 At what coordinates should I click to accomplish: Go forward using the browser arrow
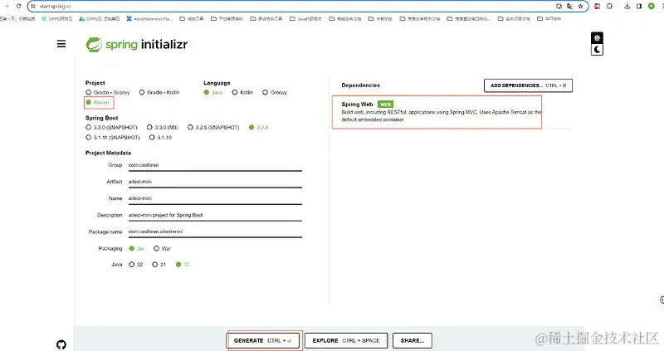[7, 6]
